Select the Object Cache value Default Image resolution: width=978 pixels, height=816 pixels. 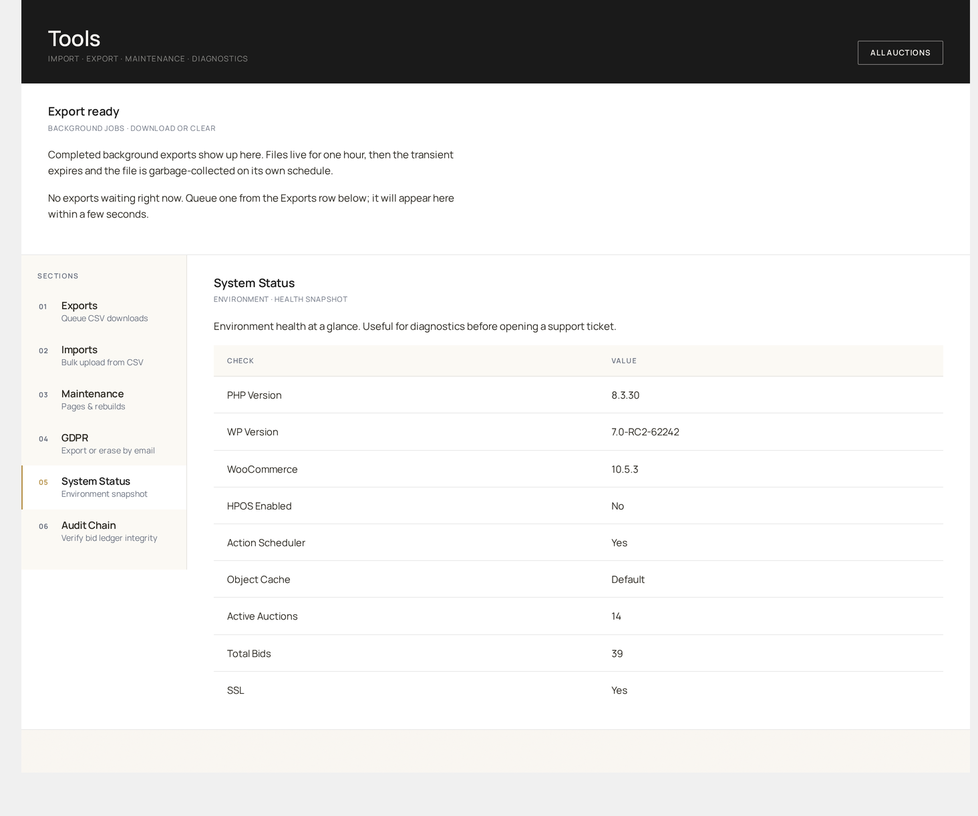click(628, 580)
